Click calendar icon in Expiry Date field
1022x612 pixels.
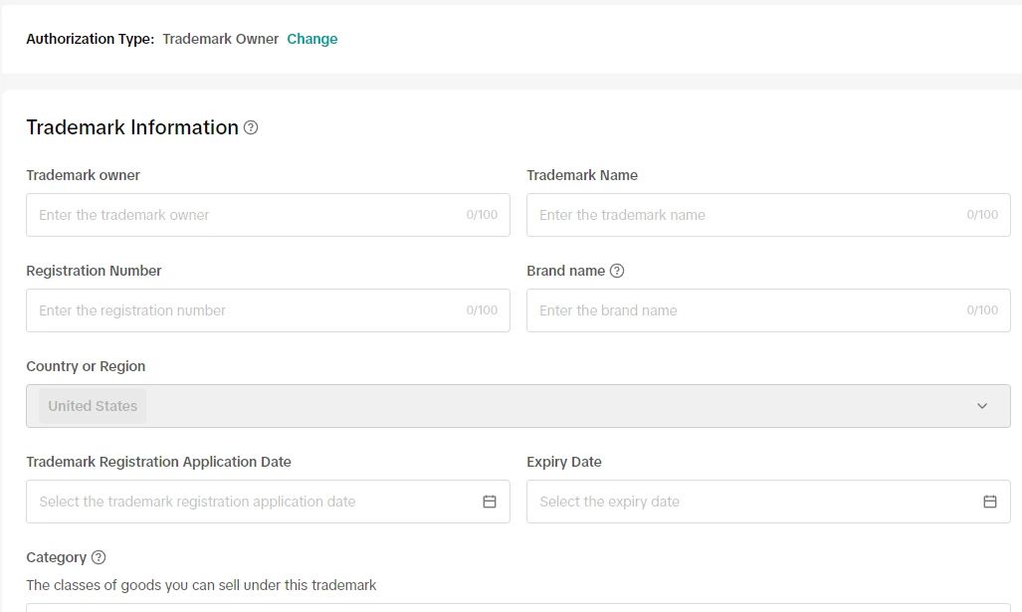coord(990,502)
